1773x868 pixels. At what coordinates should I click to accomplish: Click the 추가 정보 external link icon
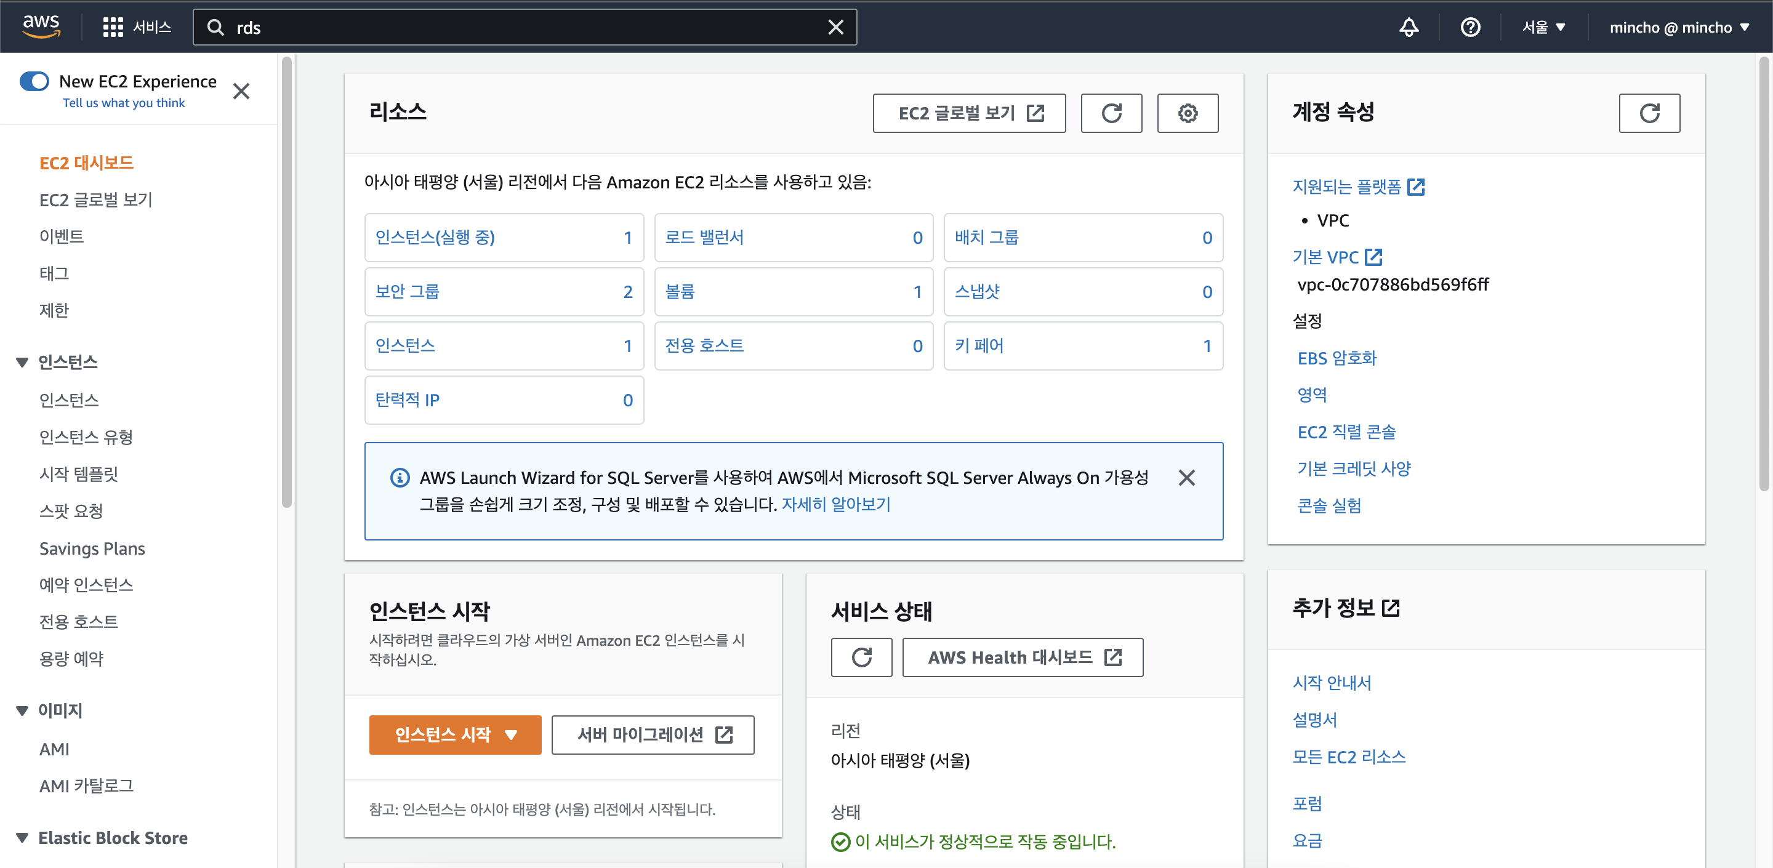pyautogui.click(x=1391, y=608)
